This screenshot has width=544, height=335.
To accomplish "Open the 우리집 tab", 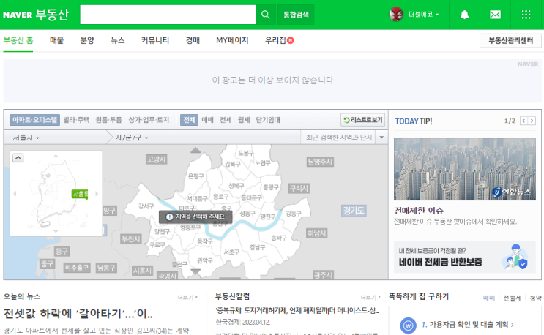I will click(275, 40).
